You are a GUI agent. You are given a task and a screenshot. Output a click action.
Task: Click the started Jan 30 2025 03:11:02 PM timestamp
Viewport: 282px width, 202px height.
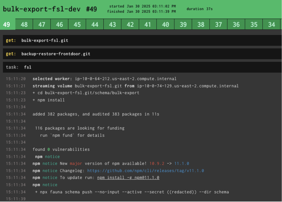point(142,6)
